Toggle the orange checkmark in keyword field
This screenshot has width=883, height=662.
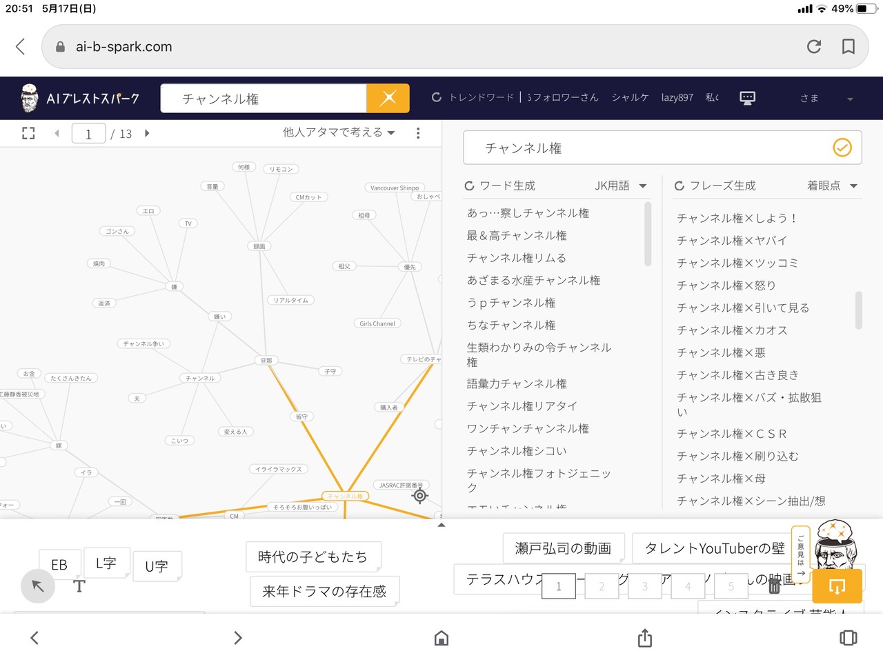842,148
